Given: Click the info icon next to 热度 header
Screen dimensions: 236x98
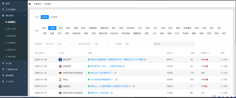Looking at the screenshot, I should click(x=206, y=53).
